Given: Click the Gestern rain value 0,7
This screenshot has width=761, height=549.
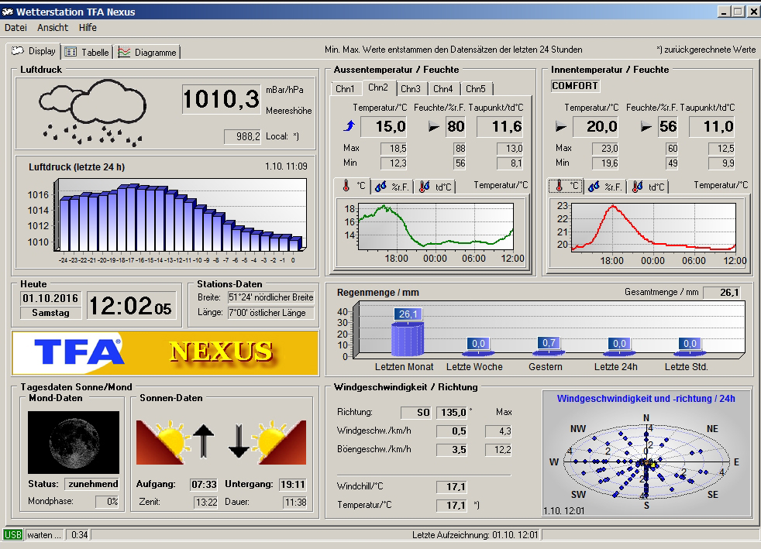Looking at the screenshot, I should pyautogui.click(x=549, y=343).
